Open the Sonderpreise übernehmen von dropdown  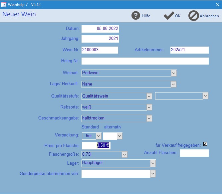tap(153, 174)
